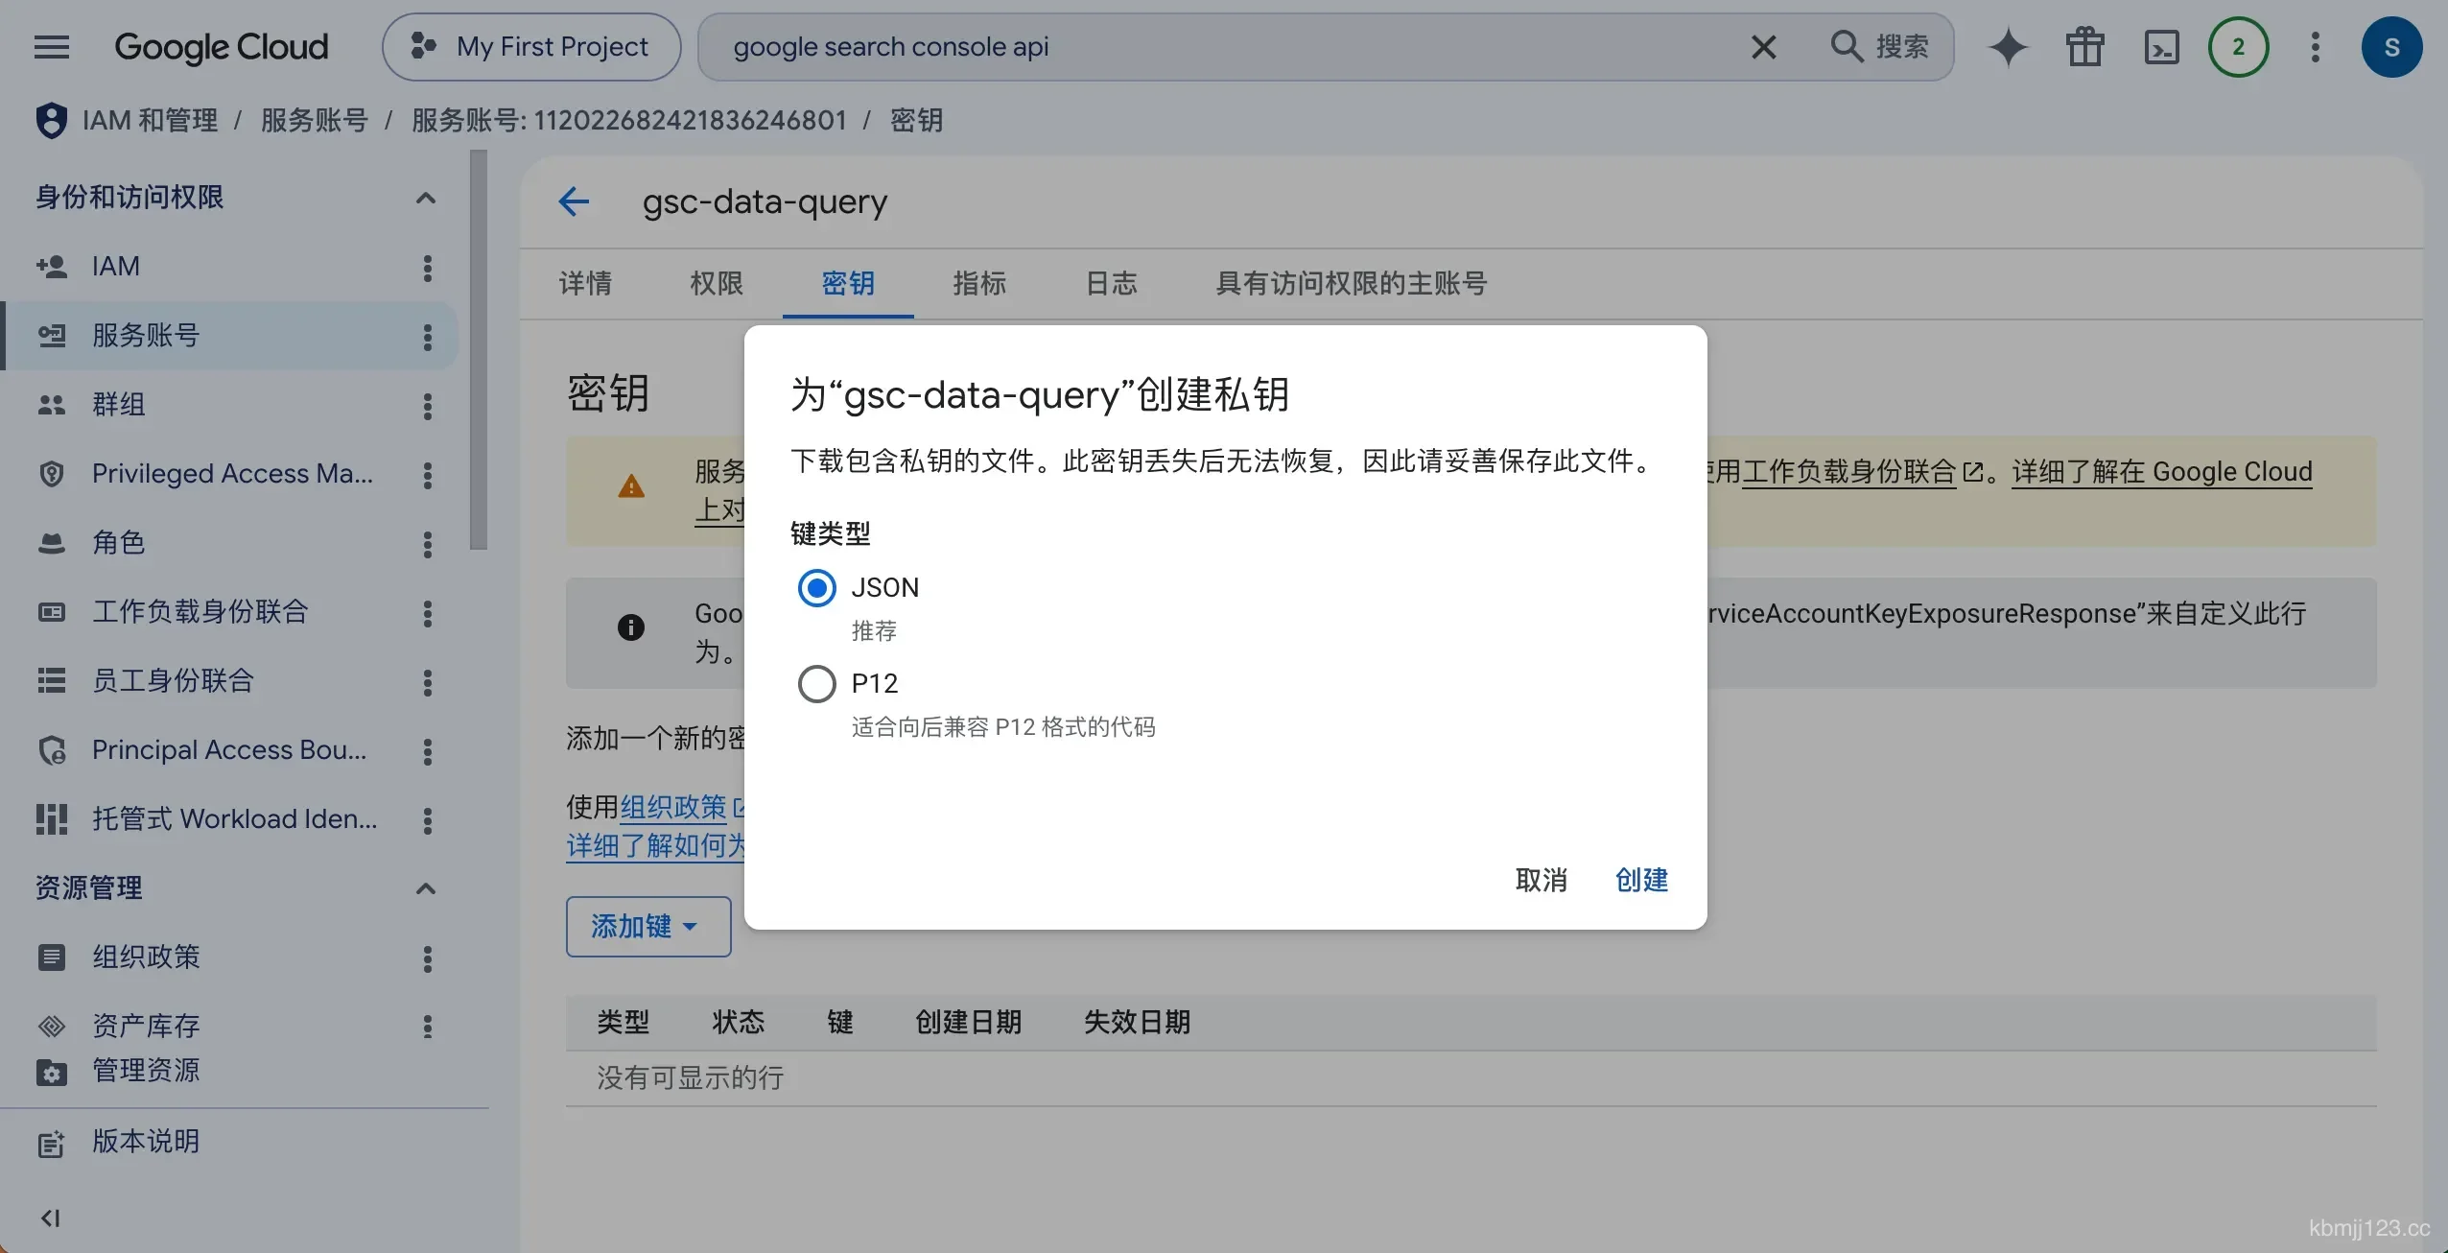The width and height of the screenshot is (2448, 1253).
Task: Open more options for 员工身份联合
Action: click(428, 682)
